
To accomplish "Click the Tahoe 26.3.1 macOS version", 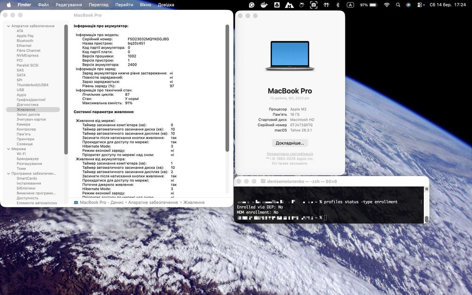I will tap(301, 130).
